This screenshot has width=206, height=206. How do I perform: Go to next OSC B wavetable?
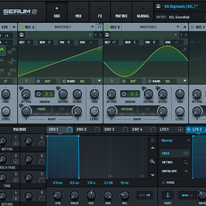(x=186, y=35)
